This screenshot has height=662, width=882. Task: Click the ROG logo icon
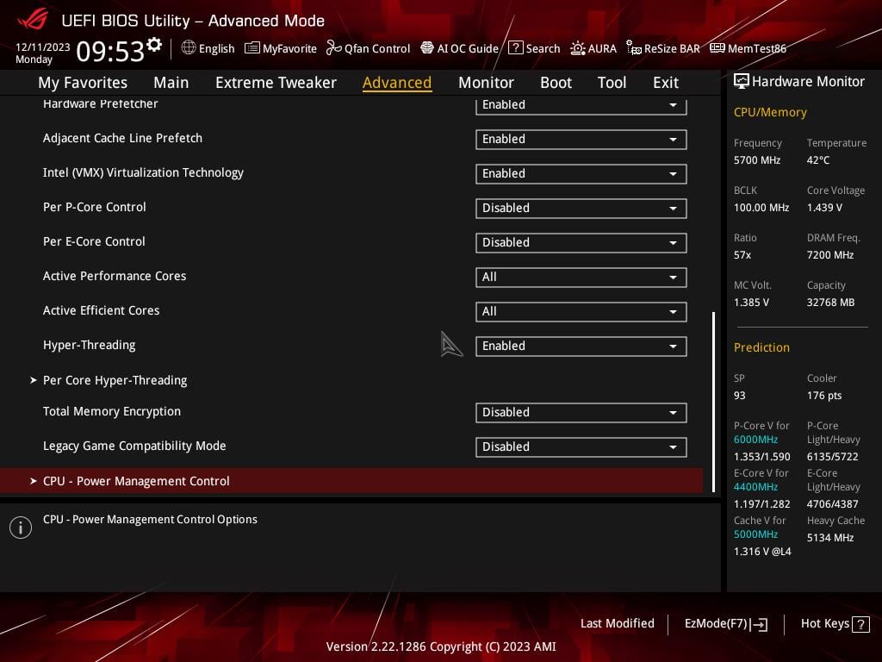click(x=32, y=19)
